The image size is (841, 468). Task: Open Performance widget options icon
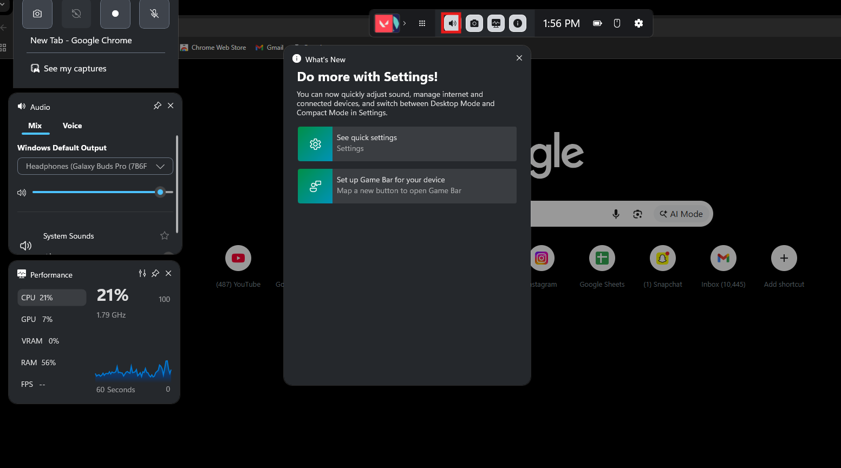click(x=142, y=273)
